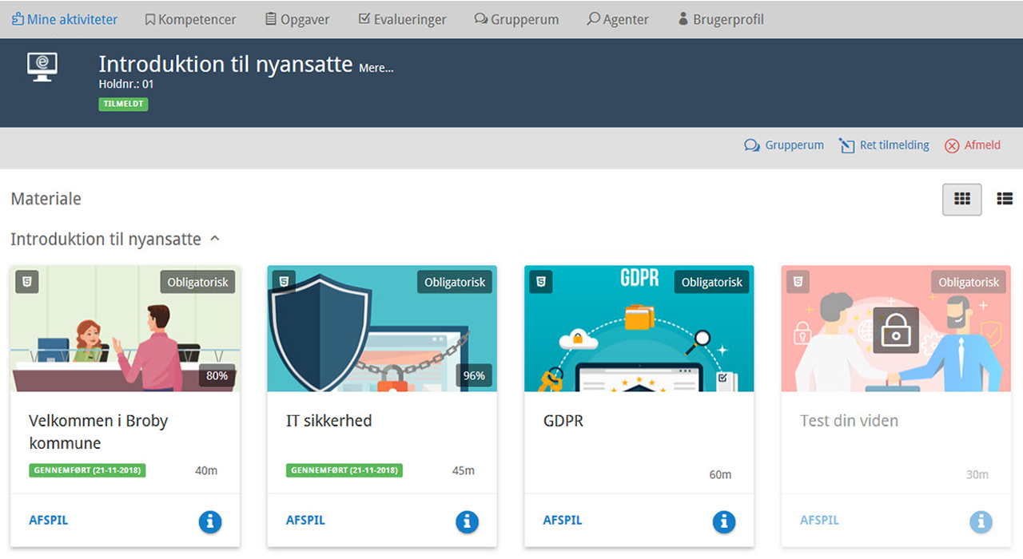The height and width of the screenshot is (559, 1023).
Task: Click AFSPIL on Test din viden card
Action: pyautogui.click(x=820, y=520)
